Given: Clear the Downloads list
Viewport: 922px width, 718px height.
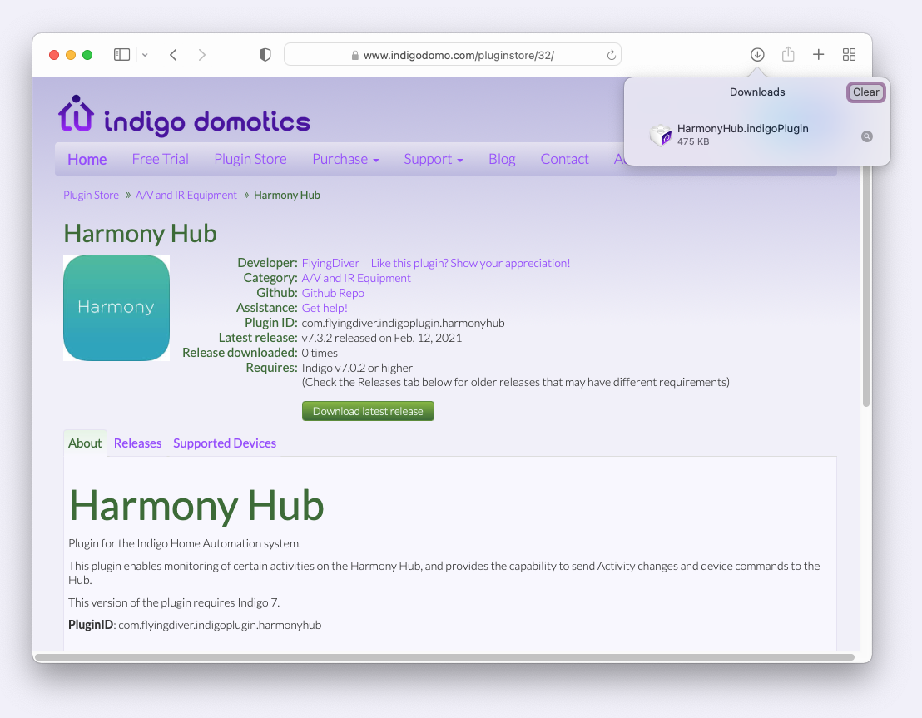Looking at the screenshot, I should pyautogui.click(x=866, y=92).
